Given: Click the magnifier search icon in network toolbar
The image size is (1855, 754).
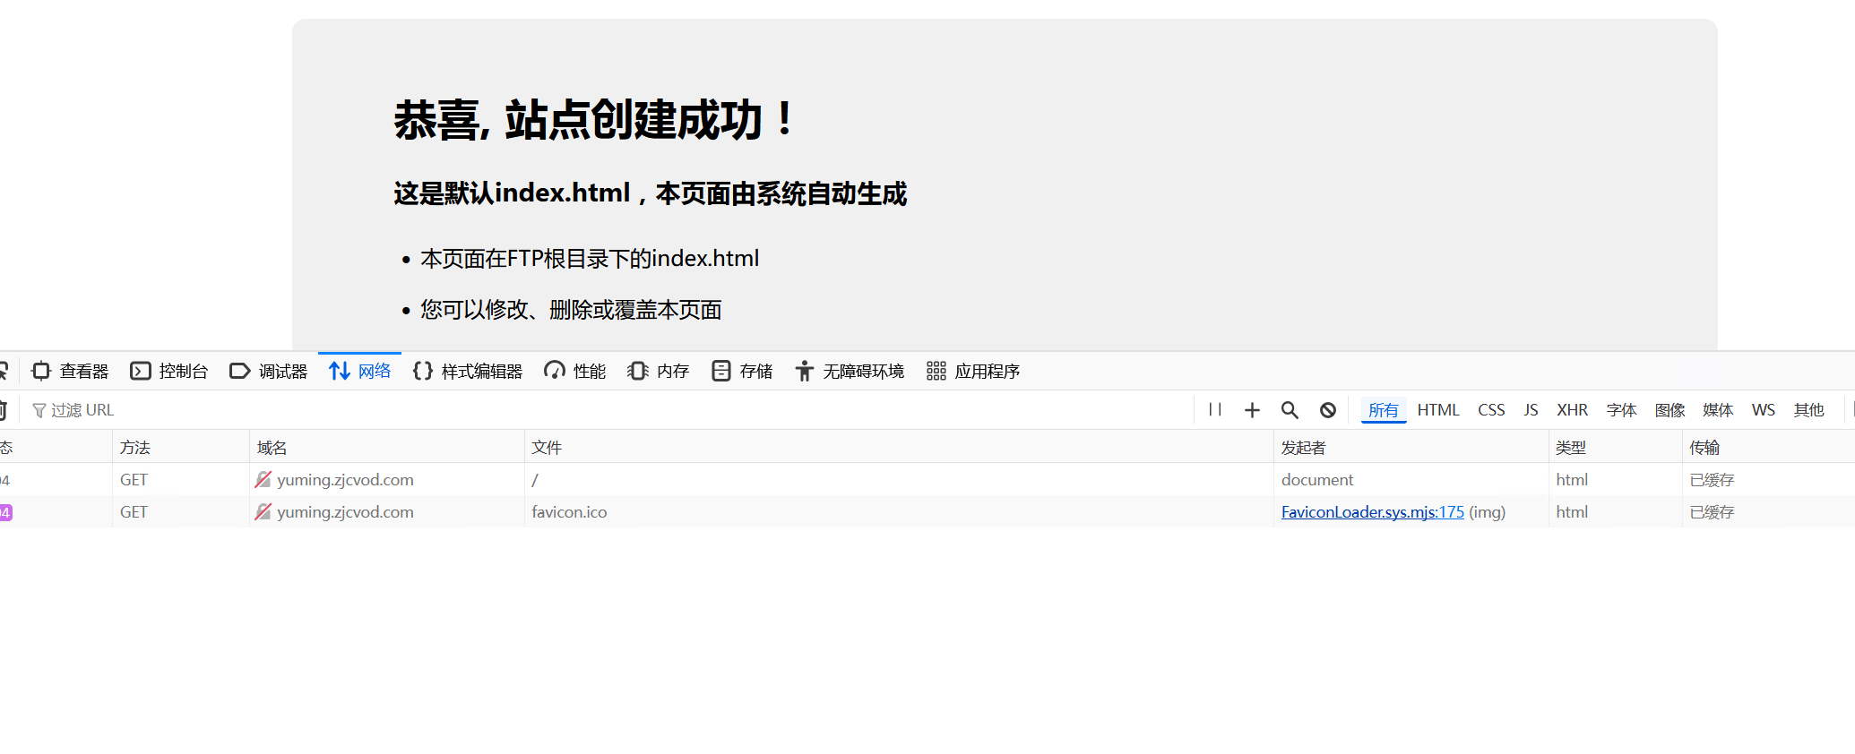Looking at the screenshot, I should coord(1290,409).
